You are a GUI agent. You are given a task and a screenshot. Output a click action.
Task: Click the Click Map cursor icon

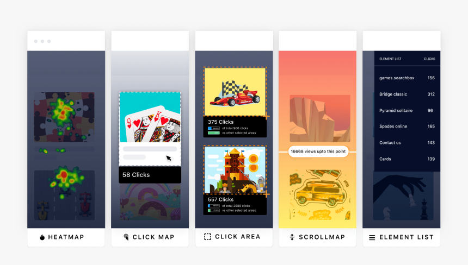126,237
